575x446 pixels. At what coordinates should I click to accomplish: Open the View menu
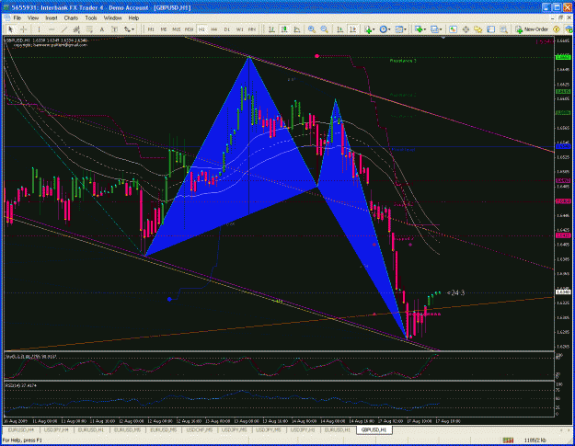pos(33,18)
